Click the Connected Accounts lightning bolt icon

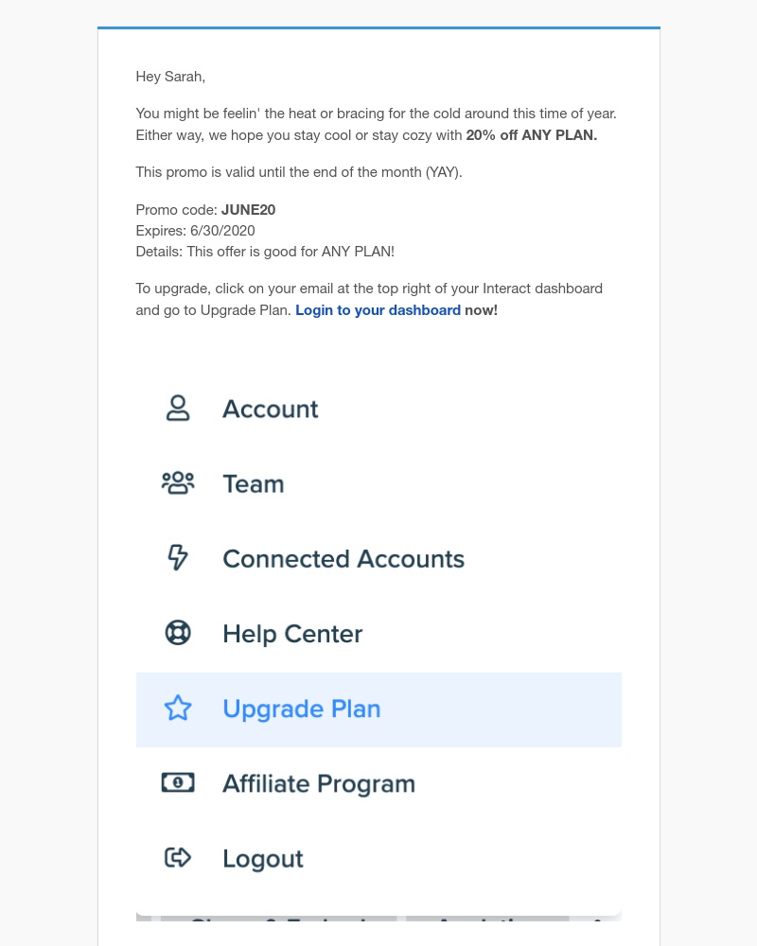pyautogui.click(x=178, y=557)
